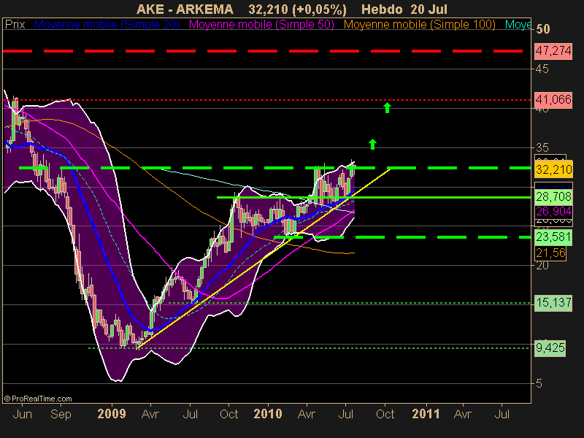Click the '2011' time axis label

(426, 414)
